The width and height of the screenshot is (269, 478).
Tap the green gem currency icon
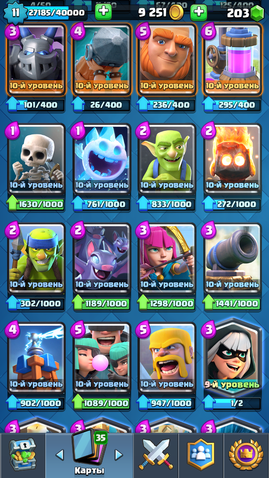point(257,13)
